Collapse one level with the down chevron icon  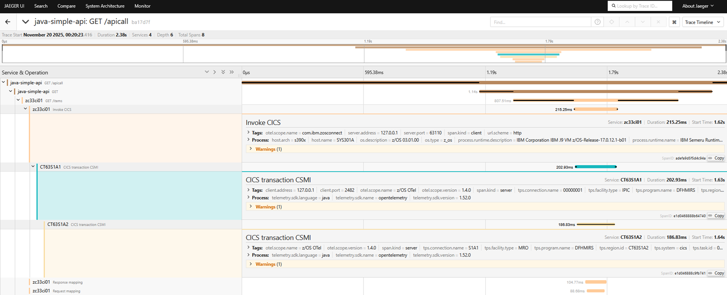207,72
